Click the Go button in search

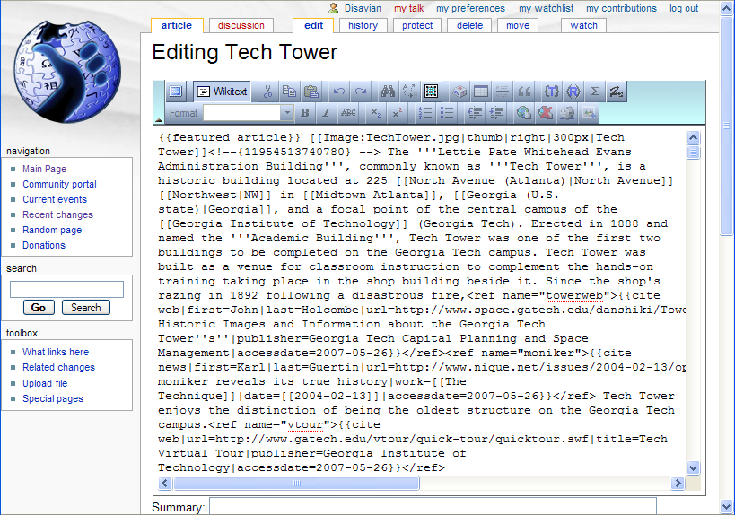pyautogui.click(x=39, y=308)
